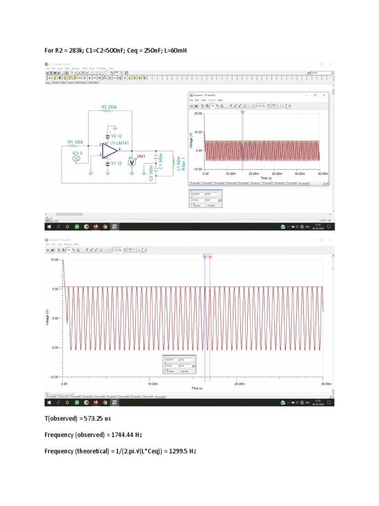379x506 pixels.
Task: Select the C2 500n capacitor label
Action: tap(151, 172)
